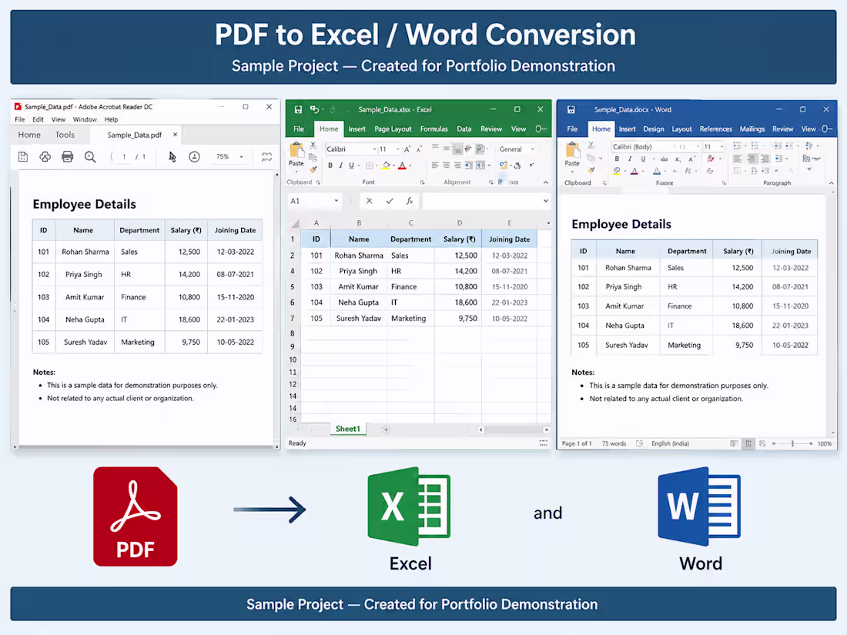The height and width of the screenshot is (635, 847).
Task: Click the Save icon in Word title bar
Action: (571, 109)
